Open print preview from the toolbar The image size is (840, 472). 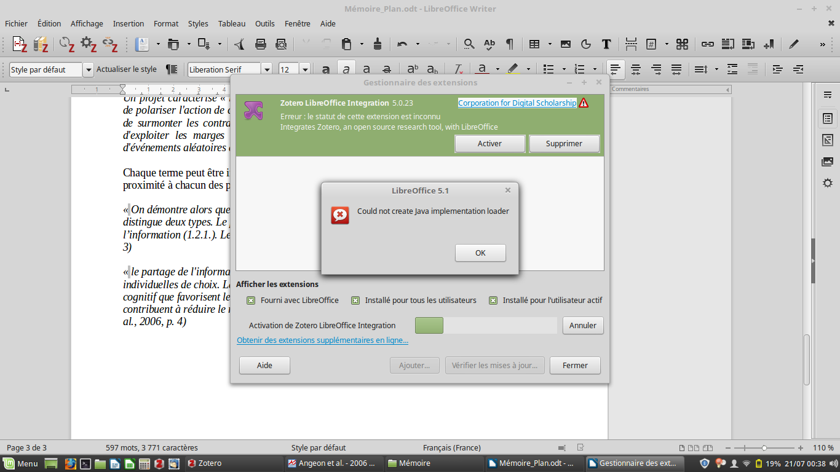click(281, 44)
